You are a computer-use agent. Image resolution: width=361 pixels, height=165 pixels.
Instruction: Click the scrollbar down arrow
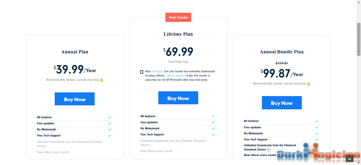[x=359, y=163]
